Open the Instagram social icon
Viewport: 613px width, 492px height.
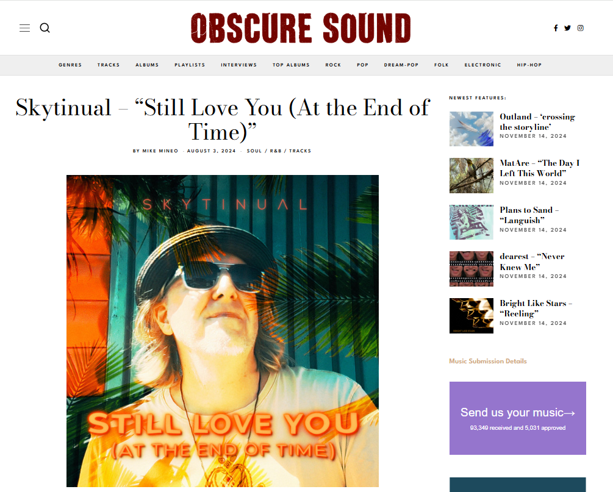(581, 28)
